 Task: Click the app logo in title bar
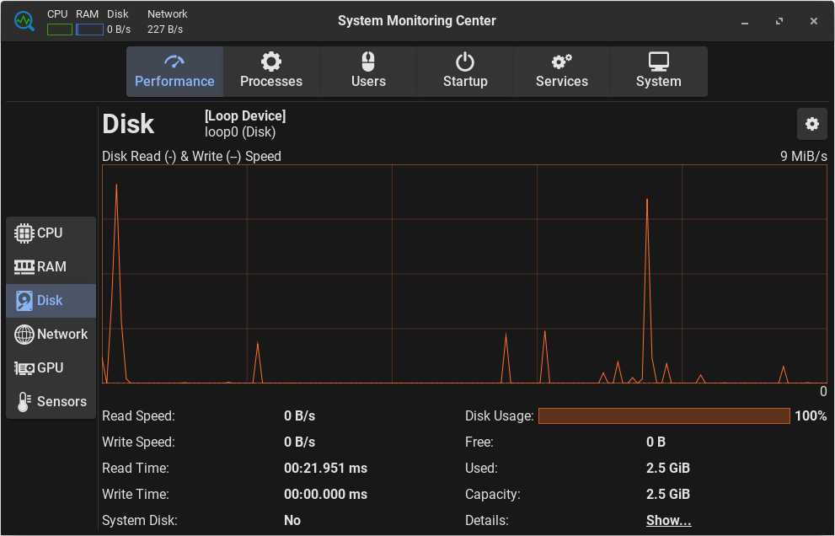coord(24,21)
